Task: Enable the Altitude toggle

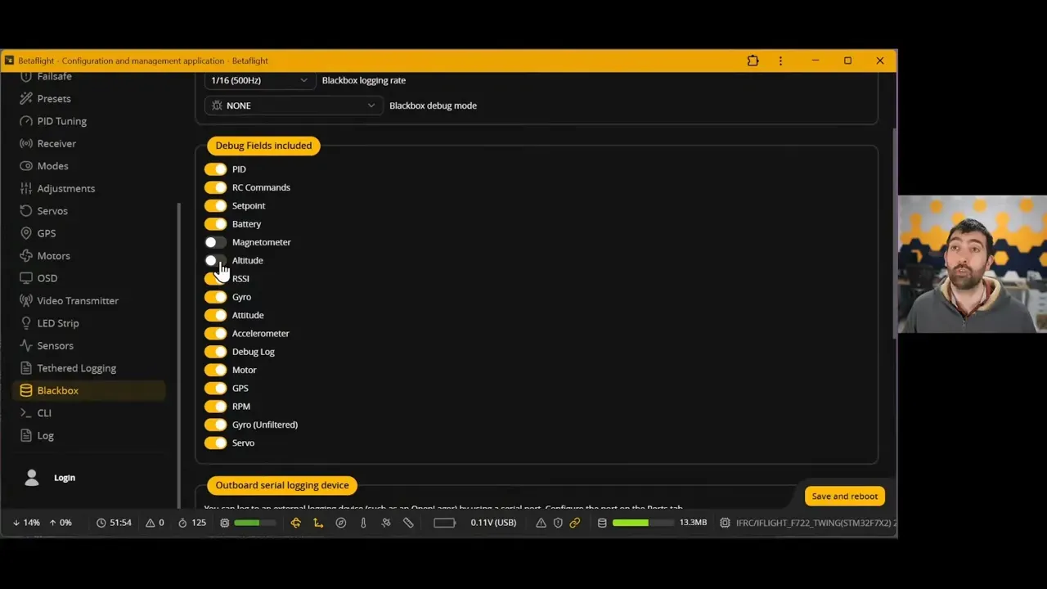Action: click(216, 261)
